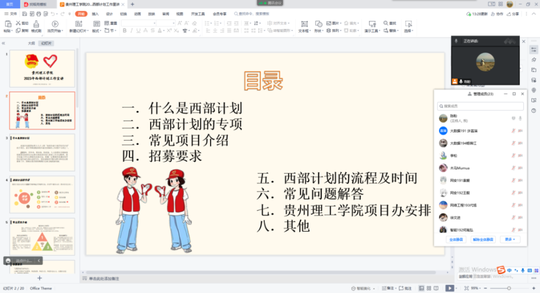The width and height of the screenshot is (540, 293).
Task: Click the Shapes (形状) tool icon
Action: [317, 24]
